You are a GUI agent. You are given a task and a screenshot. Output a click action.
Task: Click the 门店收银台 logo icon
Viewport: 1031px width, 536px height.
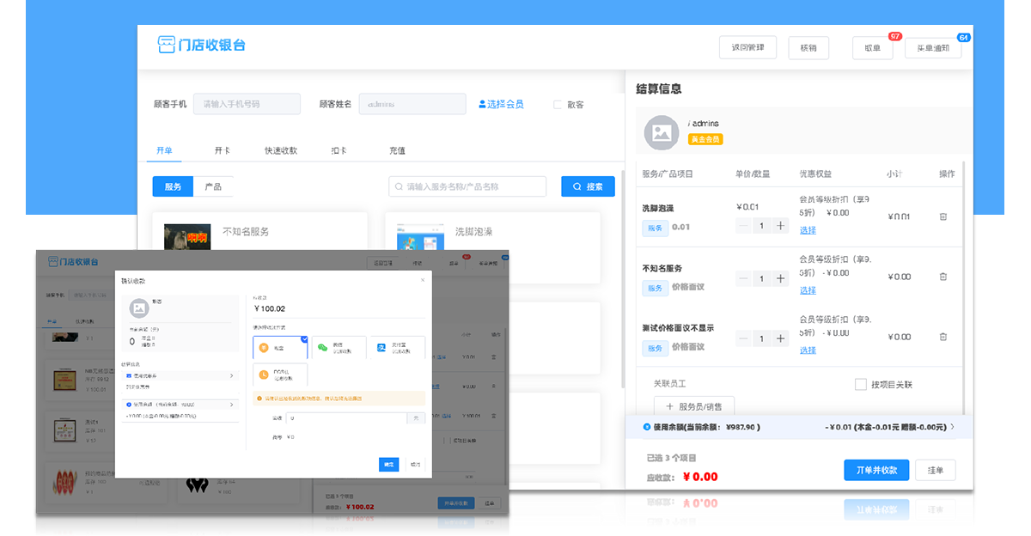click(167, 46)
